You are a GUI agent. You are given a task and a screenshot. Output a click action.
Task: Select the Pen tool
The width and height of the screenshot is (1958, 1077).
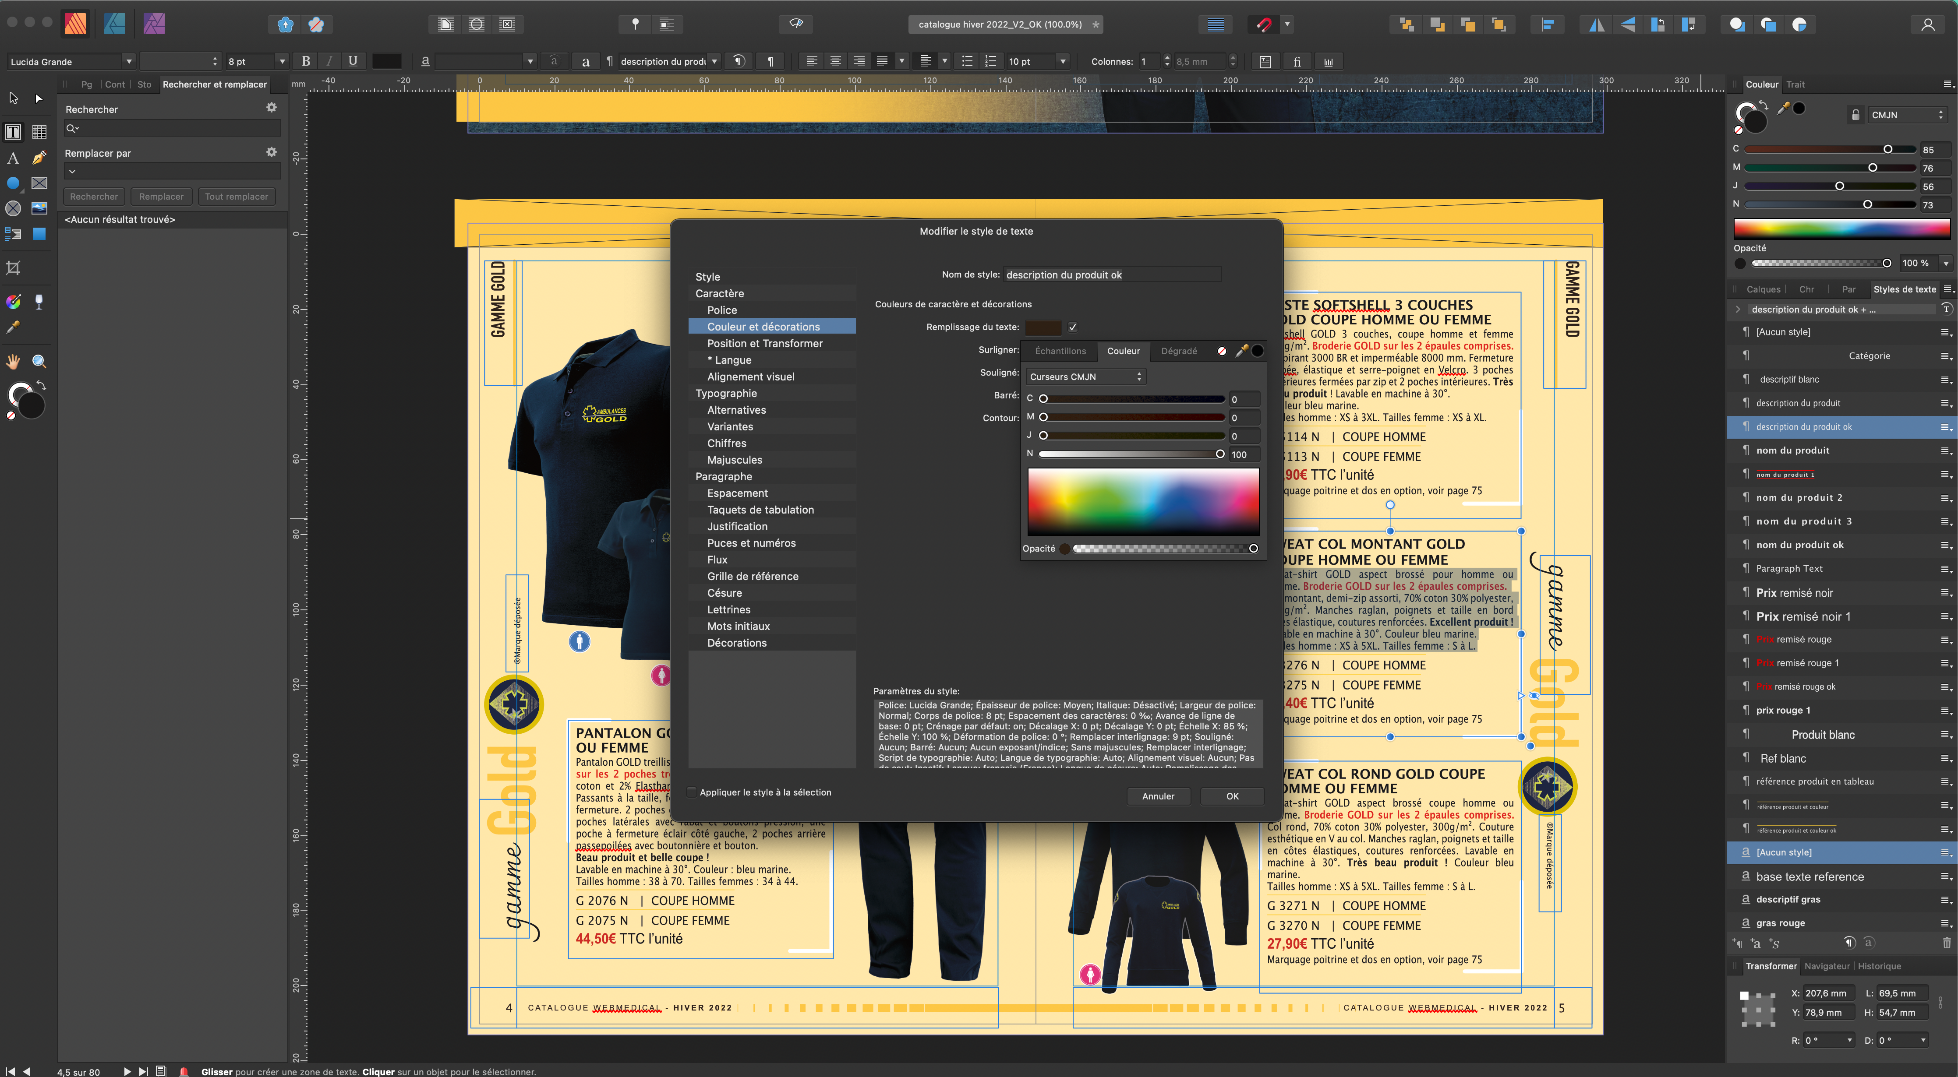pyautogui.click(x=39, y=158)
